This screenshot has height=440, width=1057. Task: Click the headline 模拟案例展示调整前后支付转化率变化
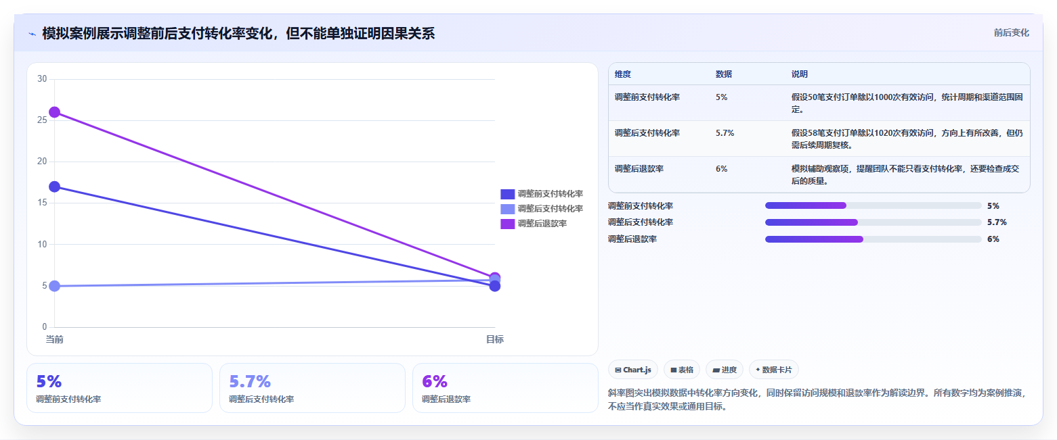pyautogui.click(x=238, y=33)
